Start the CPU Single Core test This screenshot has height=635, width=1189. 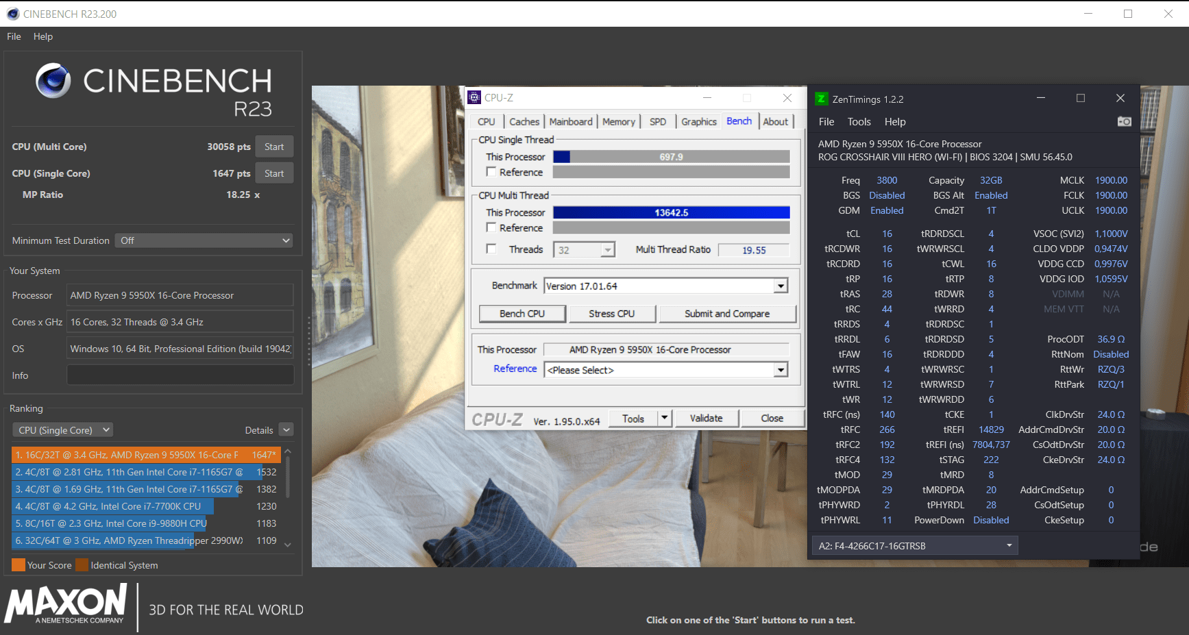click(x=274, y=173)
